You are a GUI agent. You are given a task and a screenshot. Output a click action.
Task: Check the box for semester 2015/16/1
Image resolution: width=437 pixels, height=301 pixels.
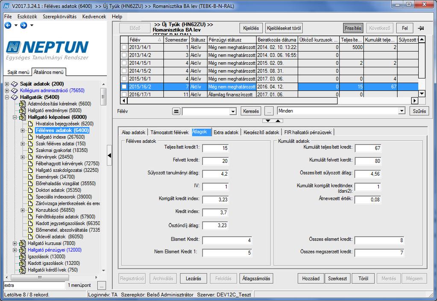pyautogui.click(x=124, y=79)
